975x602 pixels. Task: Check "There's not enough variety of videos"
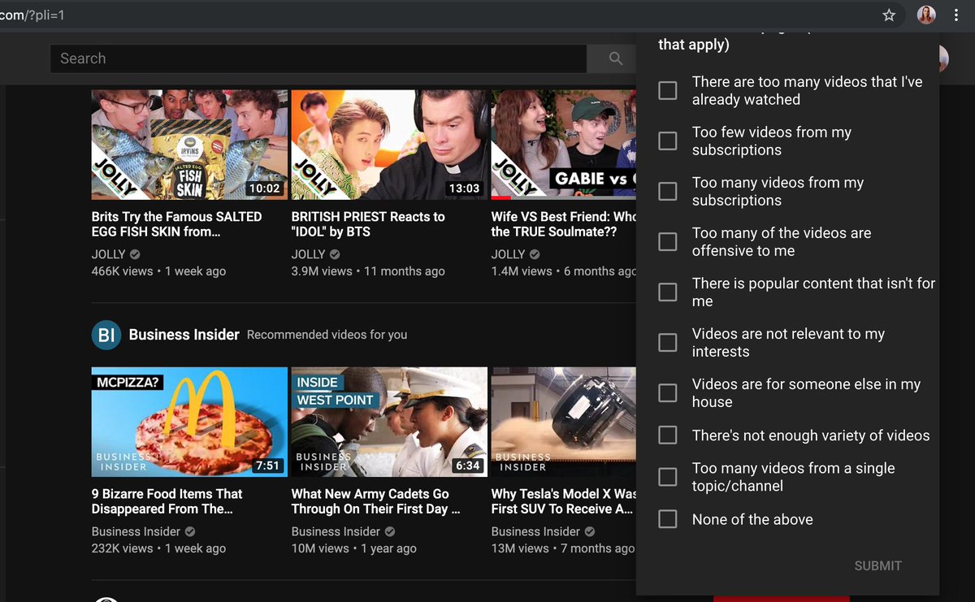click(668, 435)
